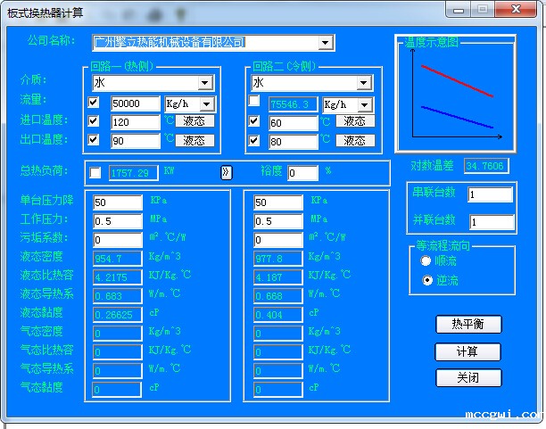Click the 关闭 close button
This screenshot has width=546, height=429.
468,377
